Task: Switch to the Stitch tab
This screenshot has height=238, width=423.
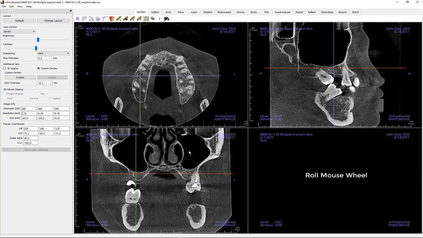Action: click(356, 12)
